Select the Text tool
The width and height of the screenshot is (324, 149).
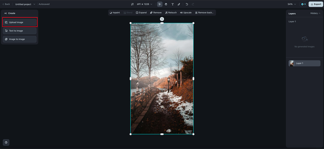click(x=173, y=4)
